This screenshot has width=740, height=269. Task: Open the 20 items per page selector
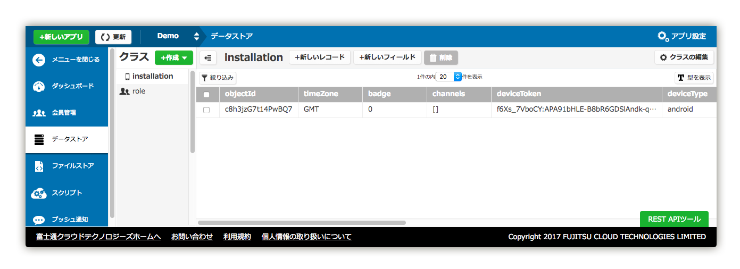pyautogui.click(x=449, y=77)
